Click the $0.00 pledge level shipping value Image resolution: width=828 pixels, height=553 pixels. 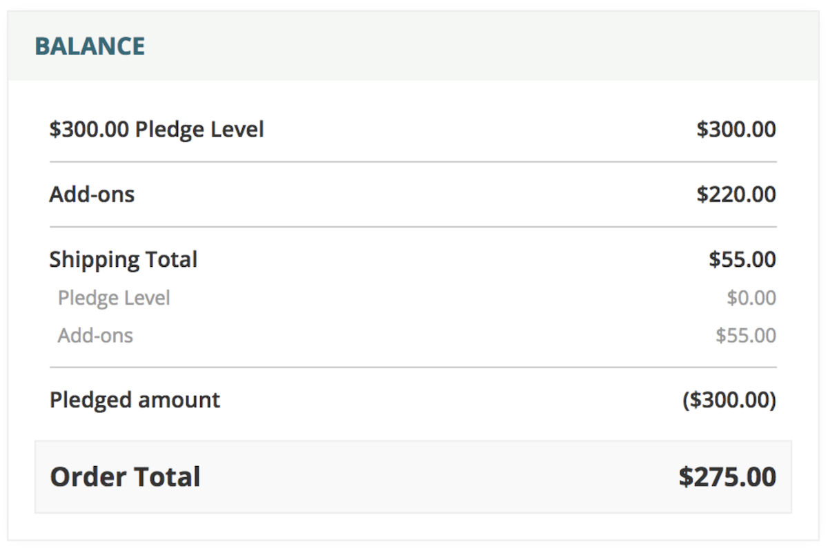pyautogui.click(x=751, y=299)
